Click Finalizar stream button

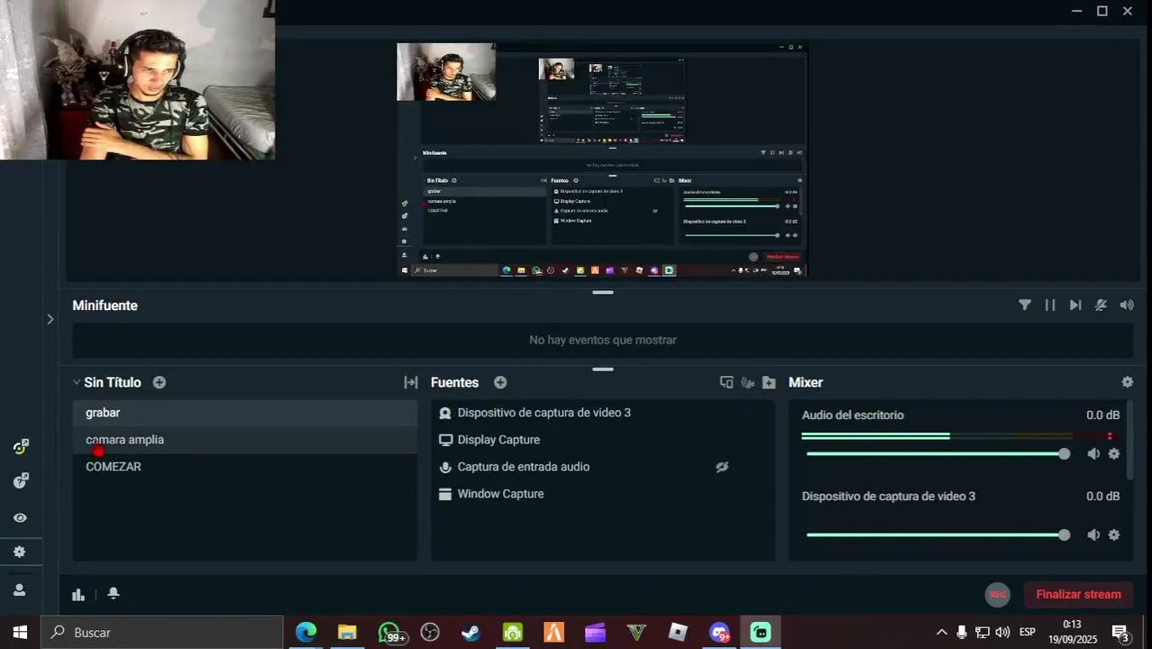coord(1078,594)
